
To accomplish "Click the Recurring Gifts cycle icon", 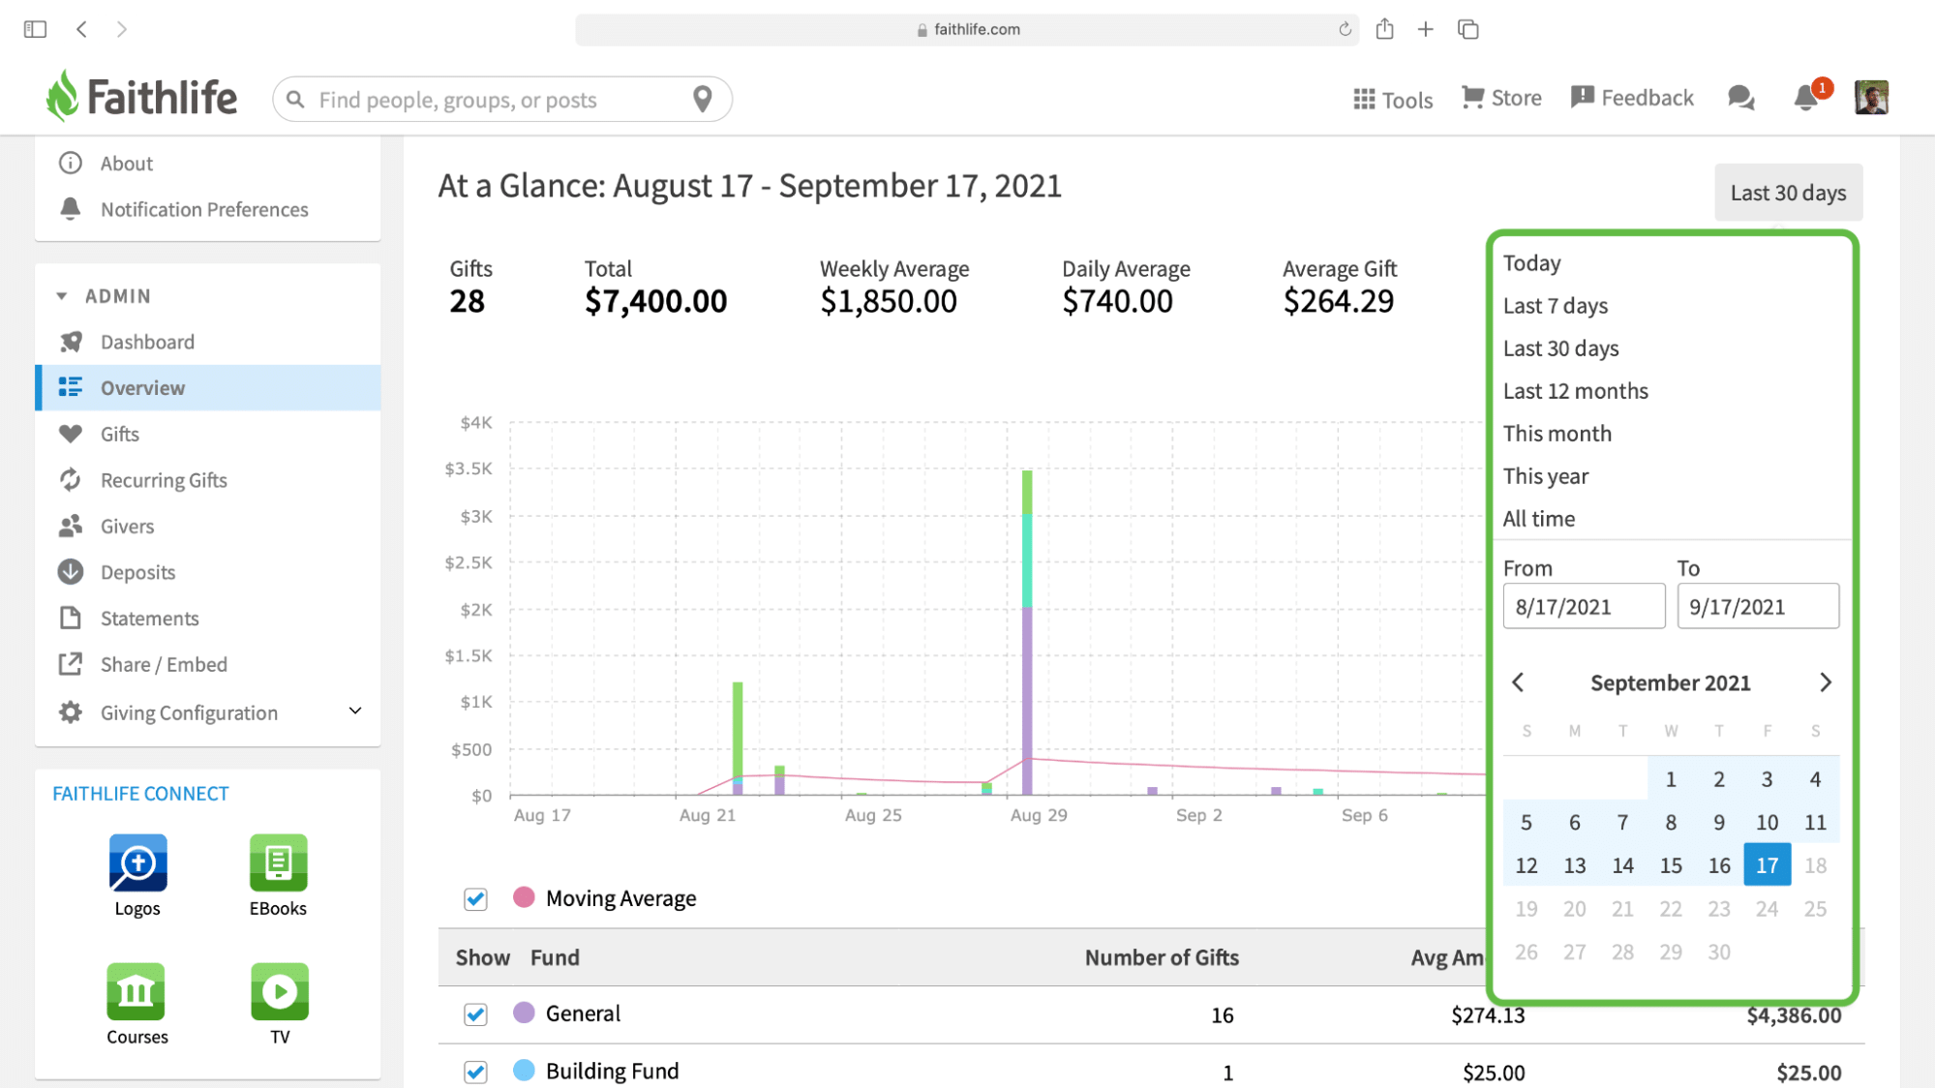I will [70, 480].
